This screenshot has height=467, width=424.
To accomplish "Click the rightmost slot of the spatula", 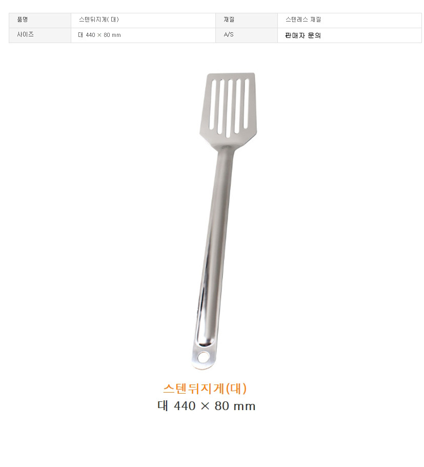I will click(246, 103).
